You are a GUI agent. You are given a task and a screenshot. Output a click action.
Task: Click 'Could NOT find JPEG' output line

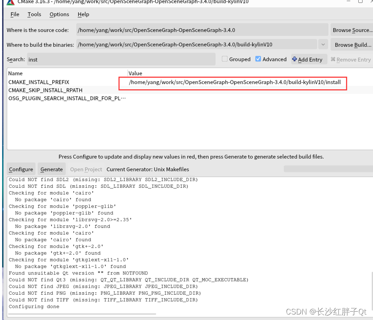103,286
